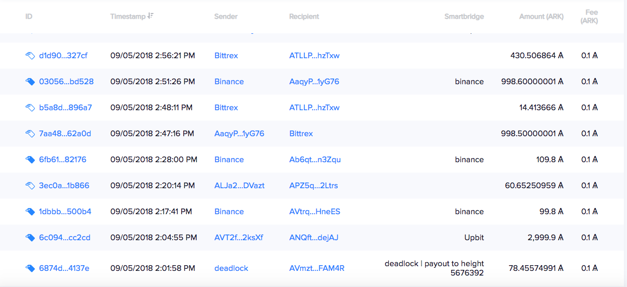Click tag icon beside b5a8d...896a7
This screenshot has height=287, width=627.
[x=30, y=108]
